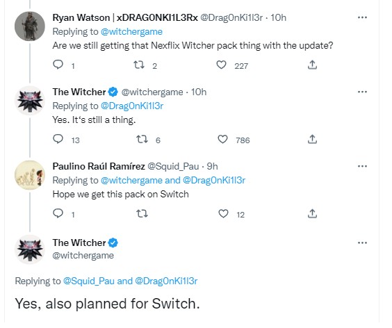Open Ryan Watson's profile avatar

(x=30, y=26)
